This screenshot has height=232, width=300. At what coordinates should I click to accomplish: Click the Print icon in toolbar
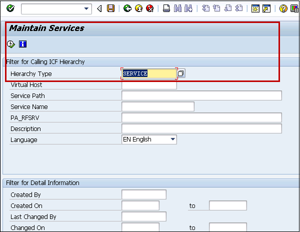tap(166, 8)
